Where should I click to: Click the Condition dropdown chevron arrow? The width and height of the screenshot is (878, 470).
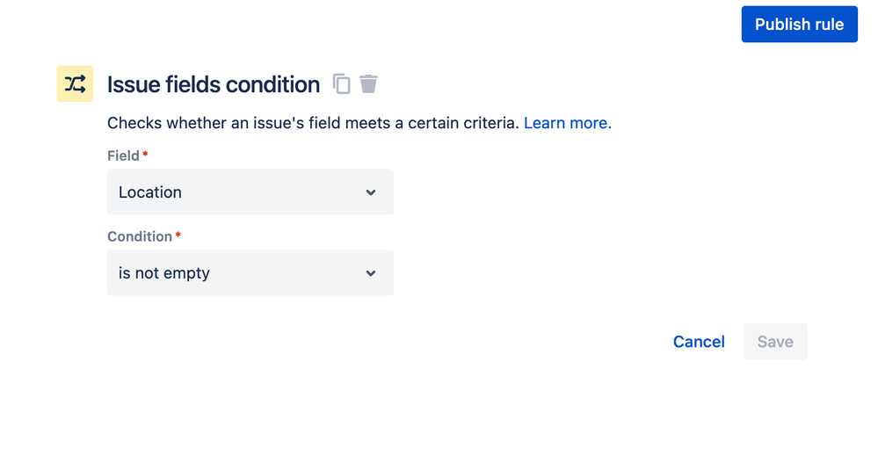click(x=371, y=273)
